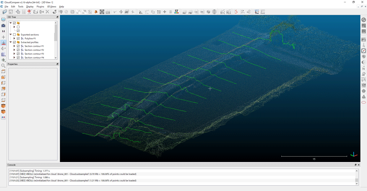Expand Section contour #2 node
Image resolution: width=367 pixels, height=191 pixels.
[14, 50]
